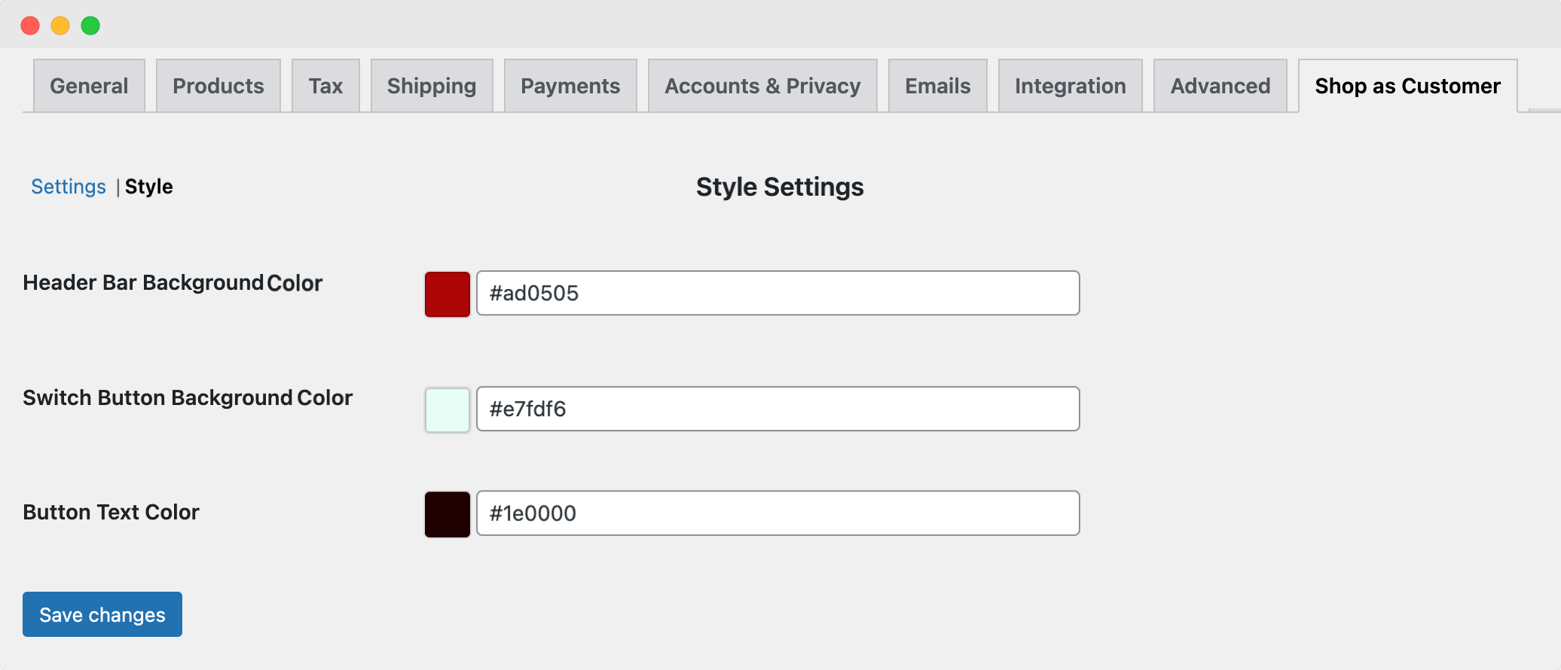The image size is (1561, 670).
Task: Switch to the Advanced tab
Action: pos(1220,86)
